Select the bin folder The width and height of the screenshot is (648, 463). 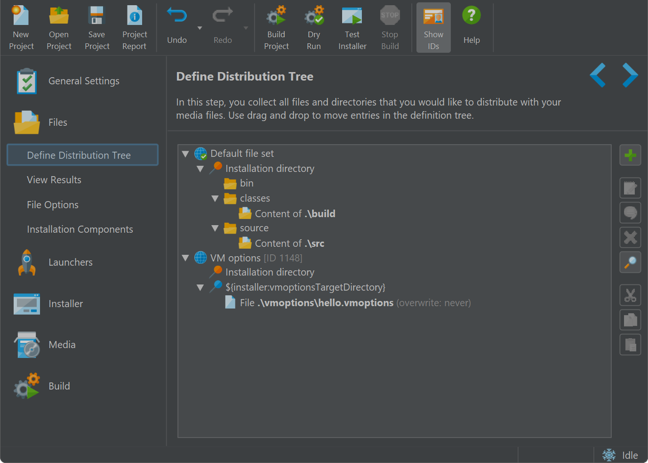(239, 183)
